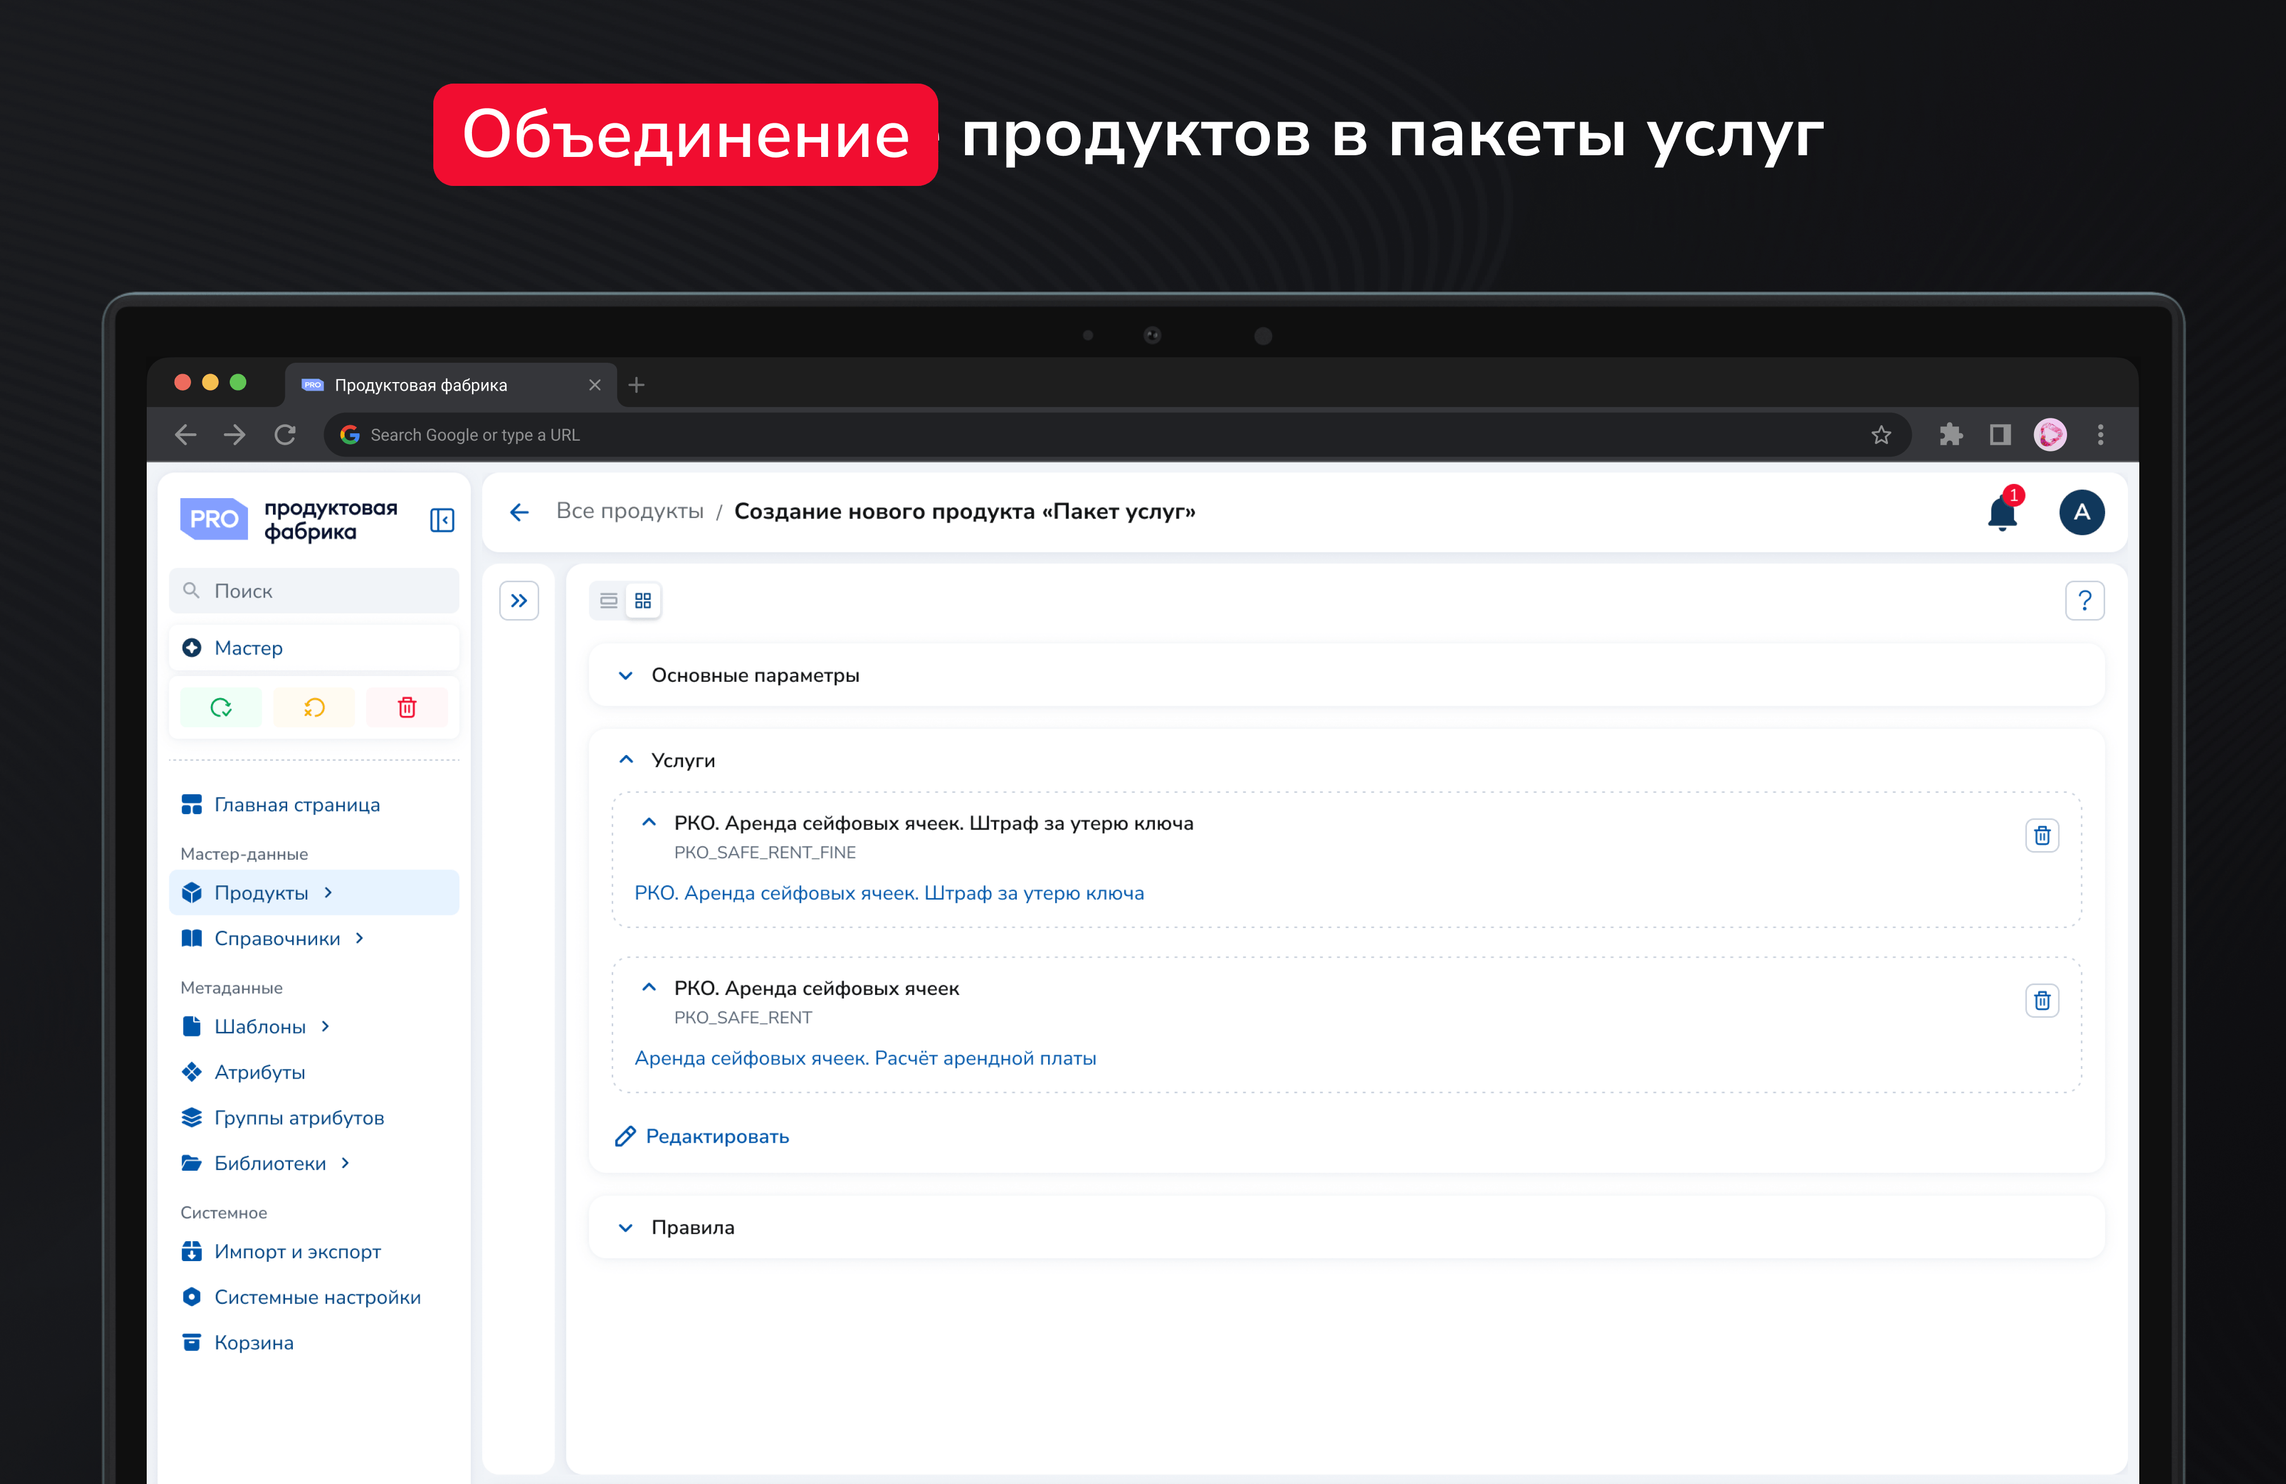Expand the side panel with double-arrow button
The width and height of the screenshot is (2286, 1484).
click(x=519, y=602)
